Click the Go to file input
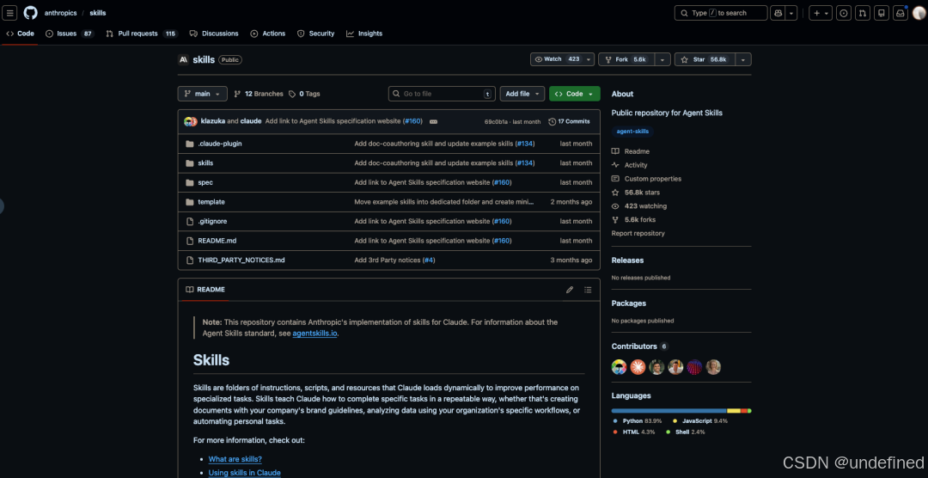The height and width of the screenshot is (478, 928). click(442, 94)
